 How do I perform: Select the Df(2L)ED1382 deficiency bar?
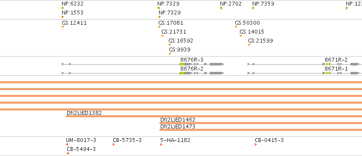214,116
